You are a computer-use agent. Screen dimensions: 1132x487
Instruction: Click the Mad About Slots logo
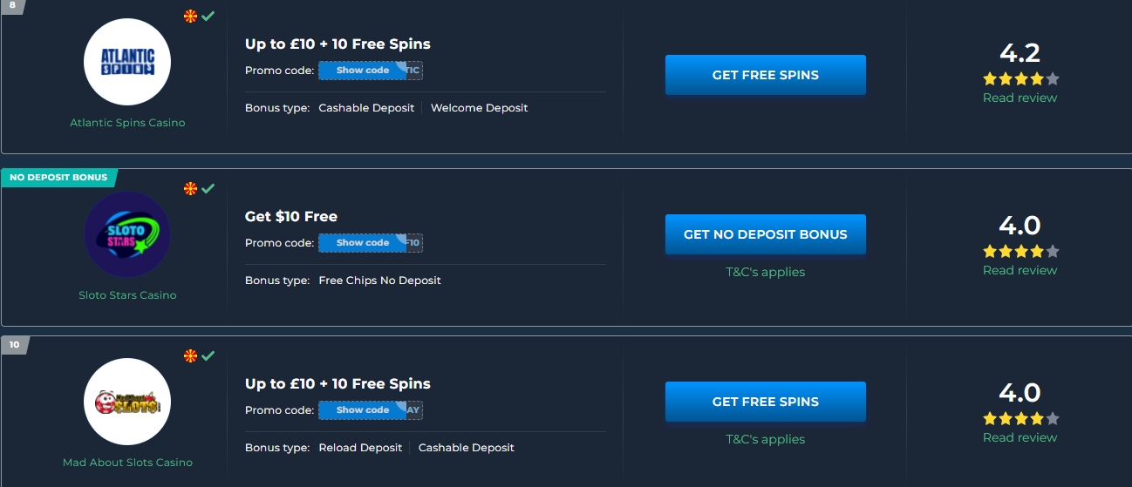pyautogui.click(x=127, y=402)
